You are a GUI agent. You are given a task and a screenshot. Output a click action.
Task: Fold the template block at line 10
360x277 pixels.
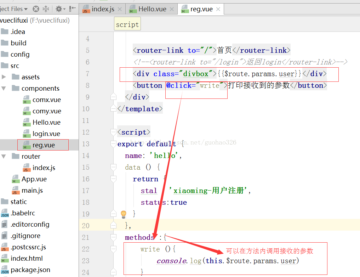point(113,108)
